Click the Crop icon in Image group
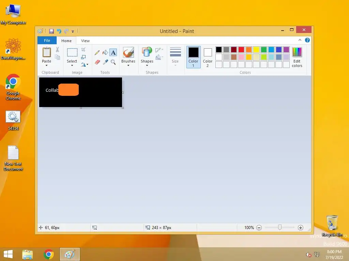This screenshot has width=349, height=261. (83, 50)
